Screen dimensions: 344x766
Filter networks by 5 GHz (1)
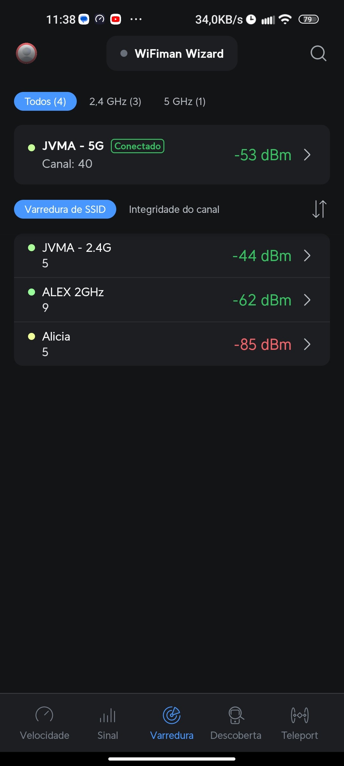[x=184, y=101]
